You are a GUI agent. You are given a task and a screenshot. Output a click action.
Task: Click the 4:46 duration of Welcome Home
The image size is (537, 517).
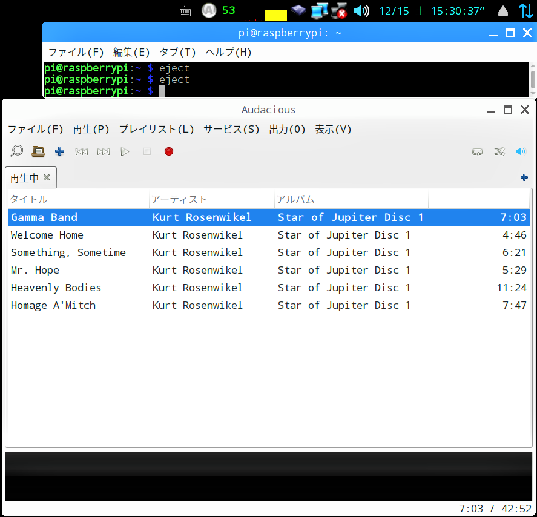pyautogui.click(x=515, y=235)
